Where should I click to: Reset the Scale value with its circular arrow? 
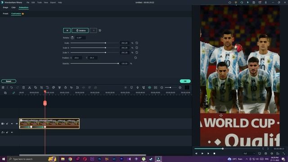137,43
